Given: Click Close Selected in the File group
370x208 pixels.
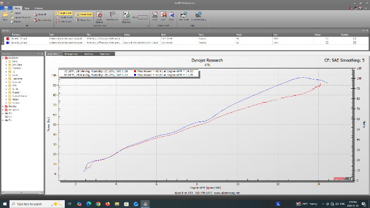Looking at the screenshot, I should [x=43, y=20].
